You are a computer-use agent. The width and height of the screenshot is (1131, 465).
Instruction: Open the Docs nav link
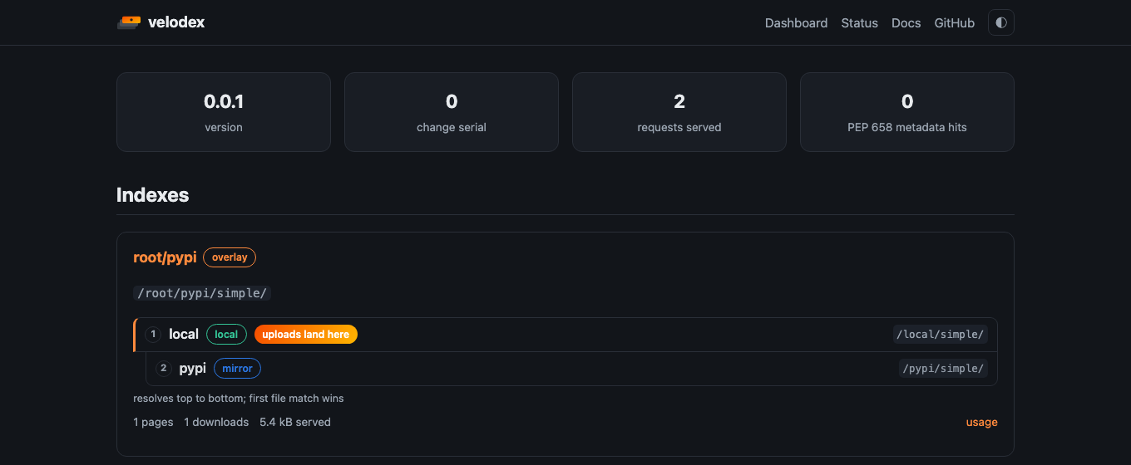pos(906,23)
